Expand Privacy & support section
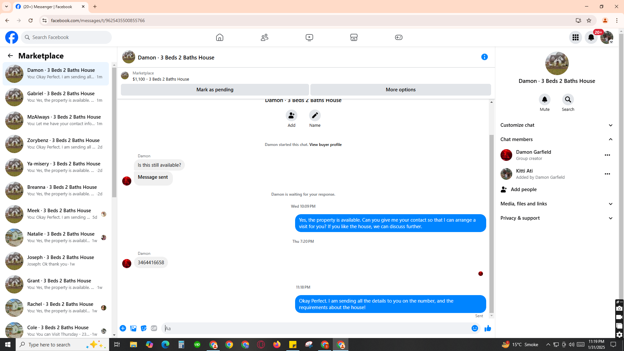Viewport: 624px width, 351px height. coord(557,218)
